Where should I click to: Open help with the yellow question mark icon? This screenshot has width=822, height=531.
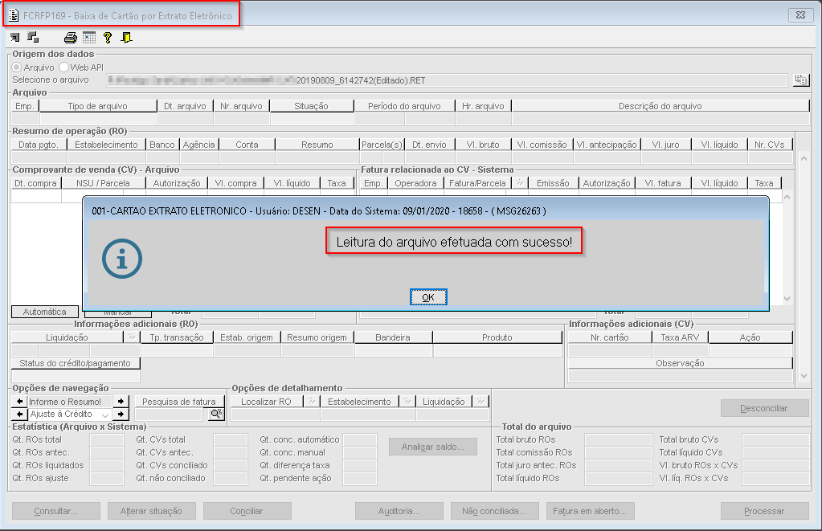click(108, 37)
